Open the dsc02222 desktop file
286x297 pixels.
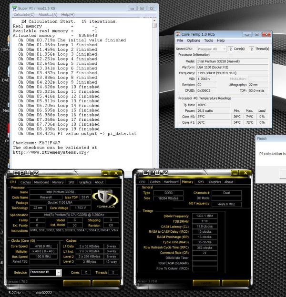tap(44, 293)
